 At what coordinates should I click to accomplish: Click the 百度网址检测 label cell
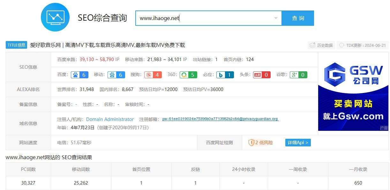(220, 143)
